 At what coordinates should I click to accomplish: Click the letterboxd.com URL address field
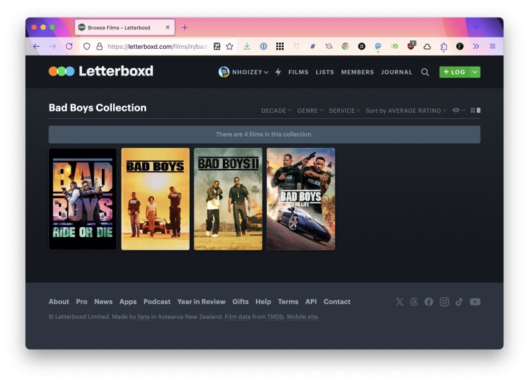pos(157,46)
